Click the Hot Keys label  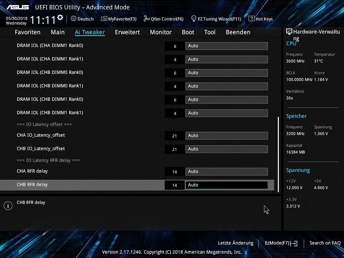pyautogui.click(x=264, y=19)
